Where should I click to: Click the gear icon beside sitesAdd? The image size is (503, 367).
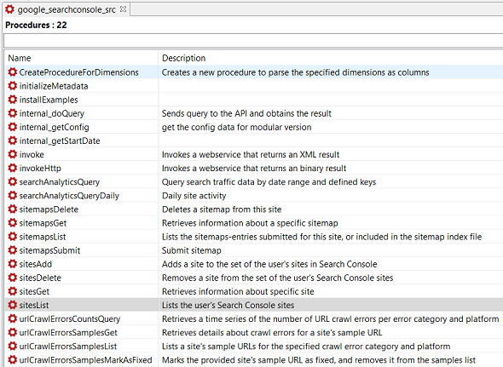12,264
